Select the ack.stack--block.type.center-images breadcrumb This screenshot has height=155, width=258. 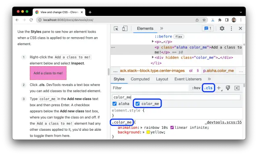[152, 71]
